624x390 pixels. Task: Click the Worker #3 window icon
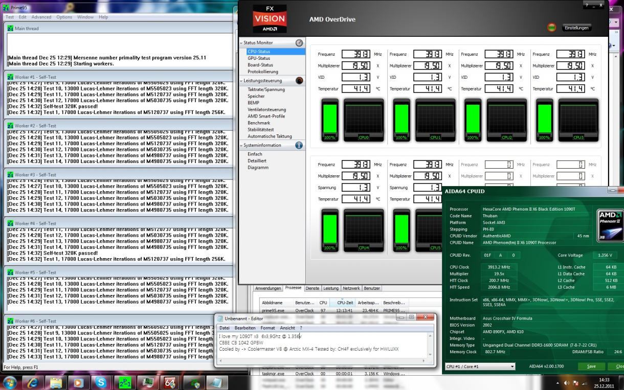pos(10,175)
